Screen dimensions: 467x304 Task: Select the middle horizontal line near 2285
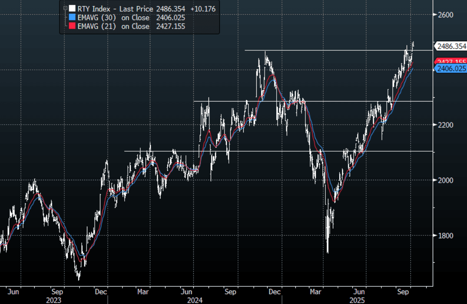pyautogui.click(x=348, y=101)
